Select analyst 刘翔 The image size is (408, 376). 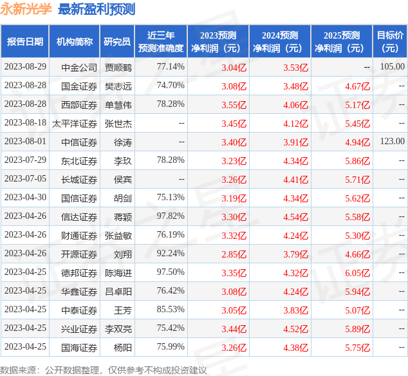point(123,255)
